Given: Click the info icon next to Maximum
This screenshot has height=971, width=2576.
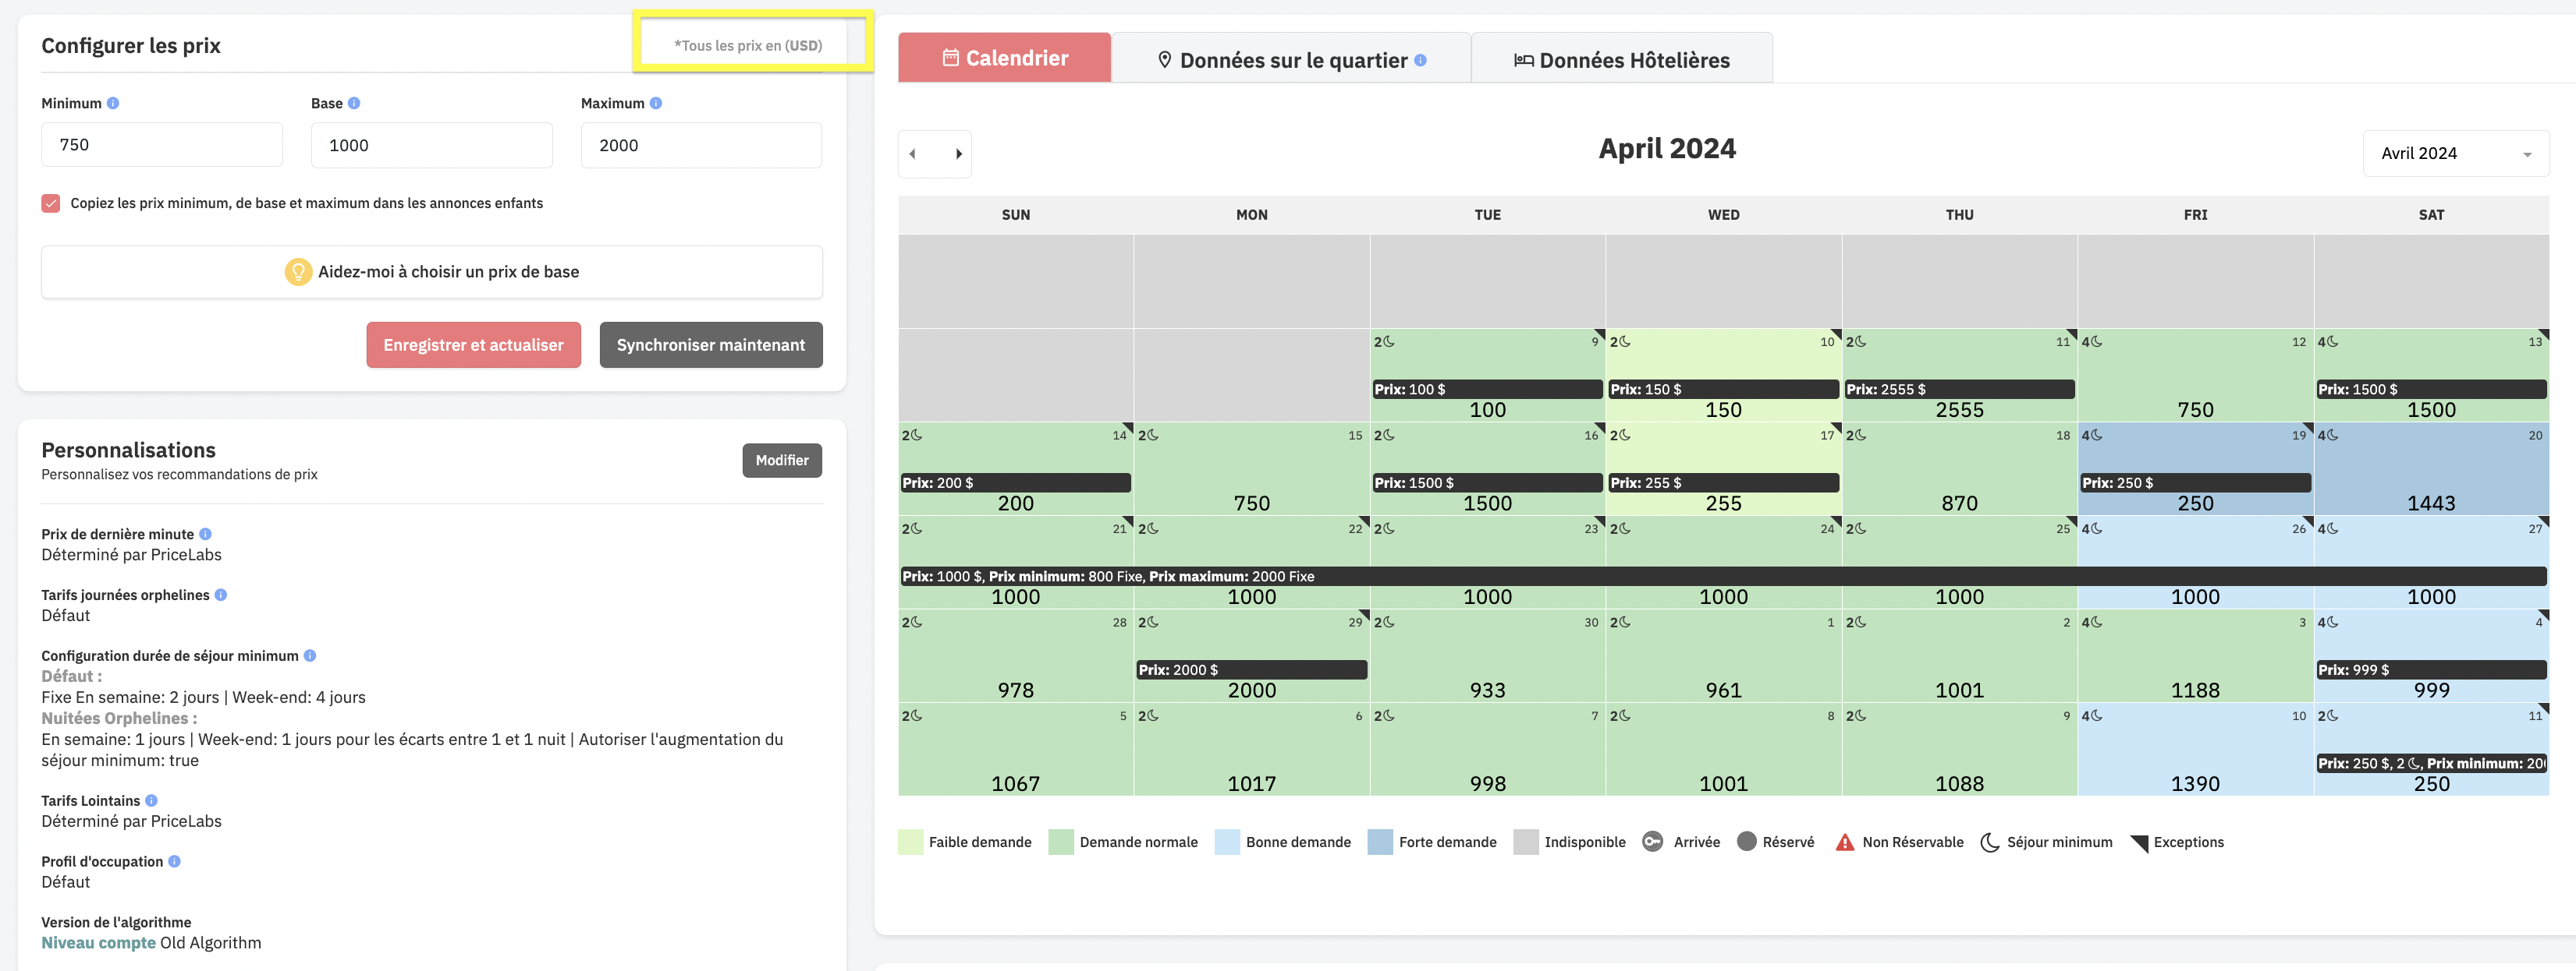Looking at the screenshot, I should (656, 103).
